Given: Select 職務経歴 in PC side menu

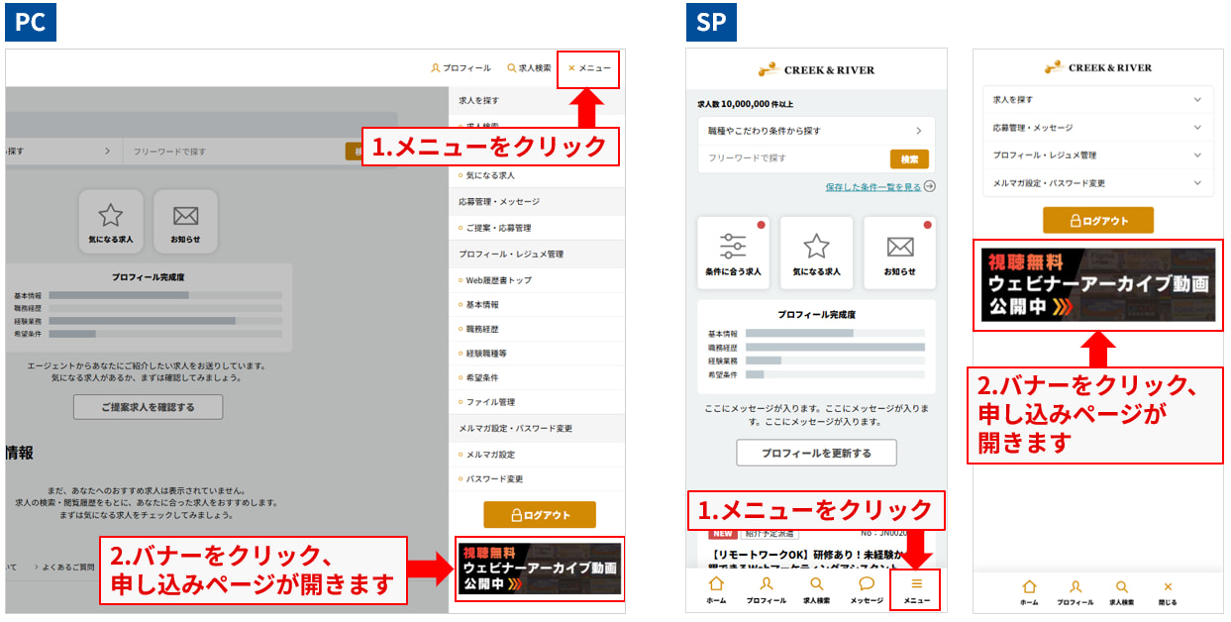Looking at the screenshot, I should click(536, 329).
